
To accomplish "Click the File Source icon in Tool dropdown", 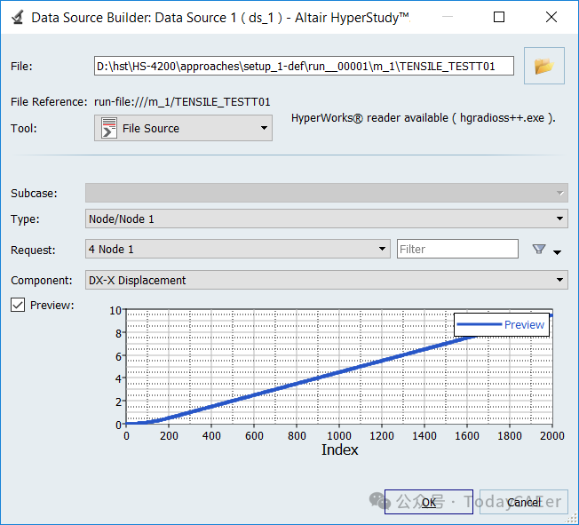I will tap(109, 128).
